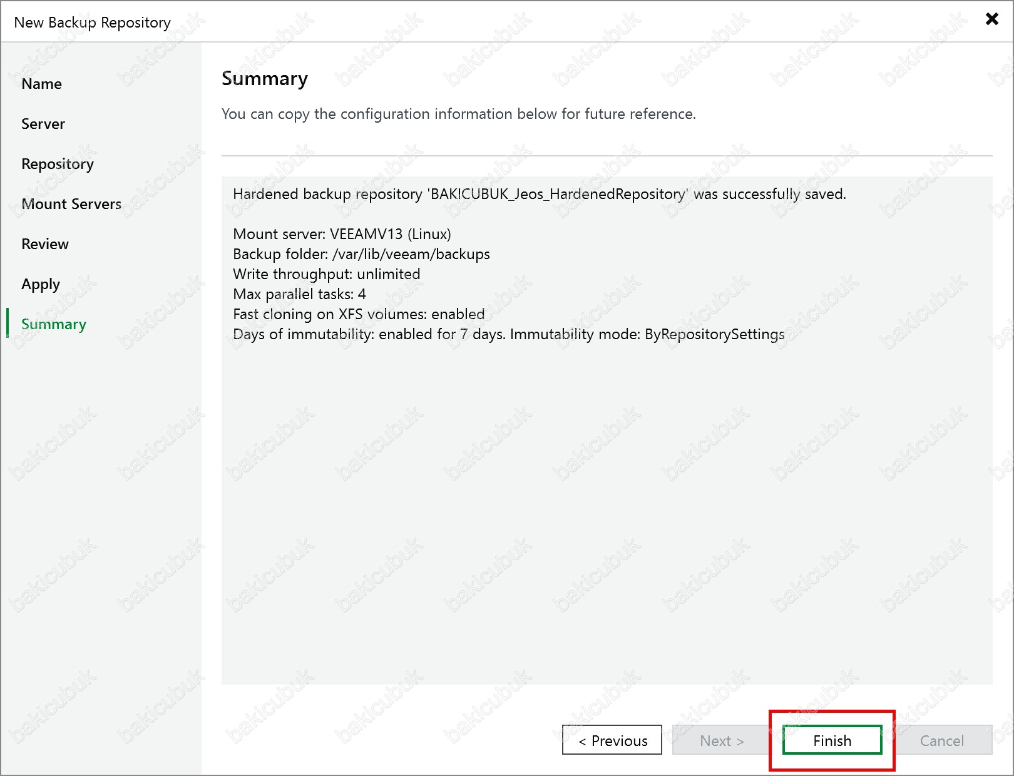Click the Write throughput unlimited line
The height and width of the screenshot is (776, 1014).
coord(326,274)
